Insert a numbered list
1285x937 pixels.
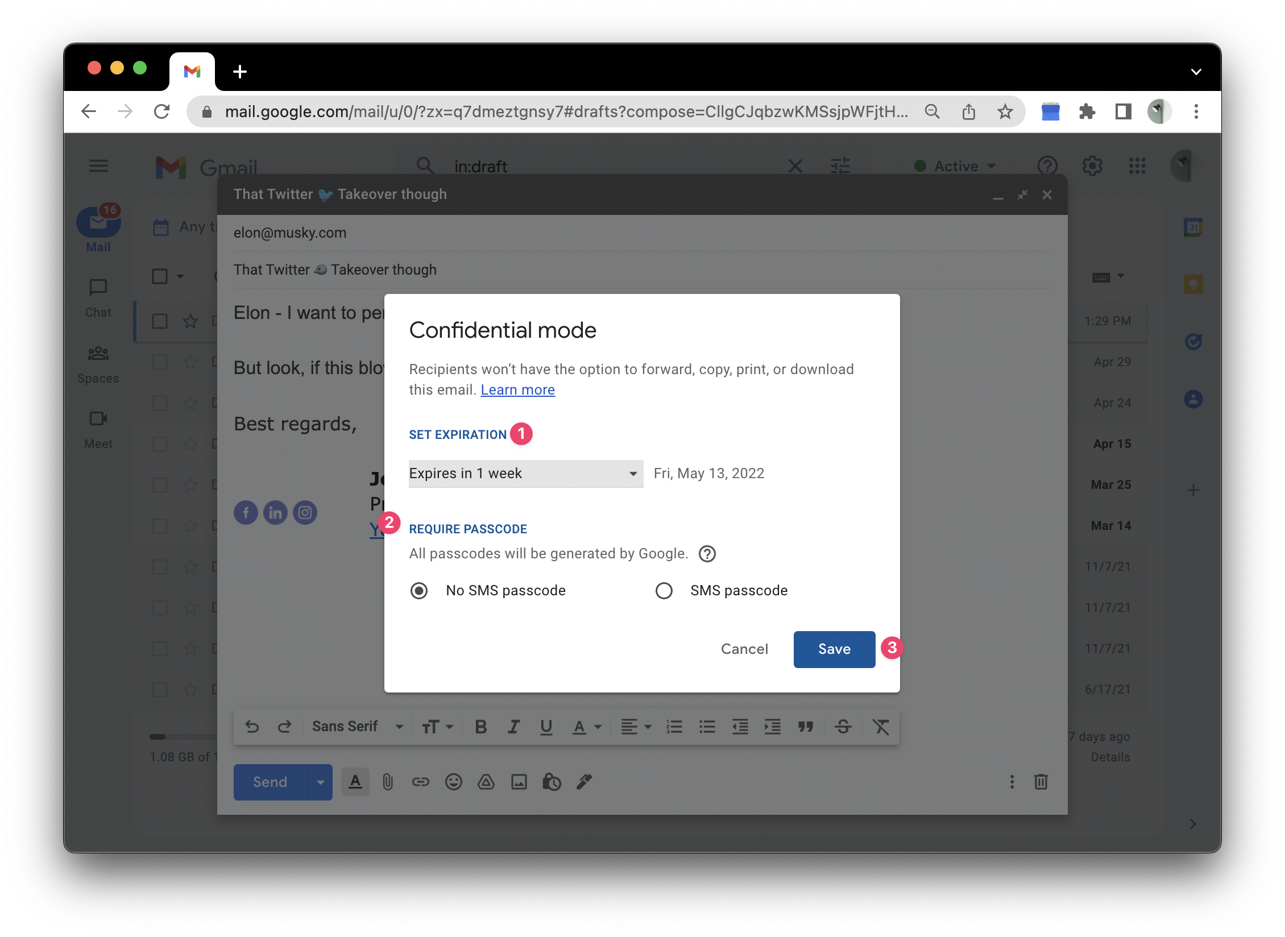[674, 727]
